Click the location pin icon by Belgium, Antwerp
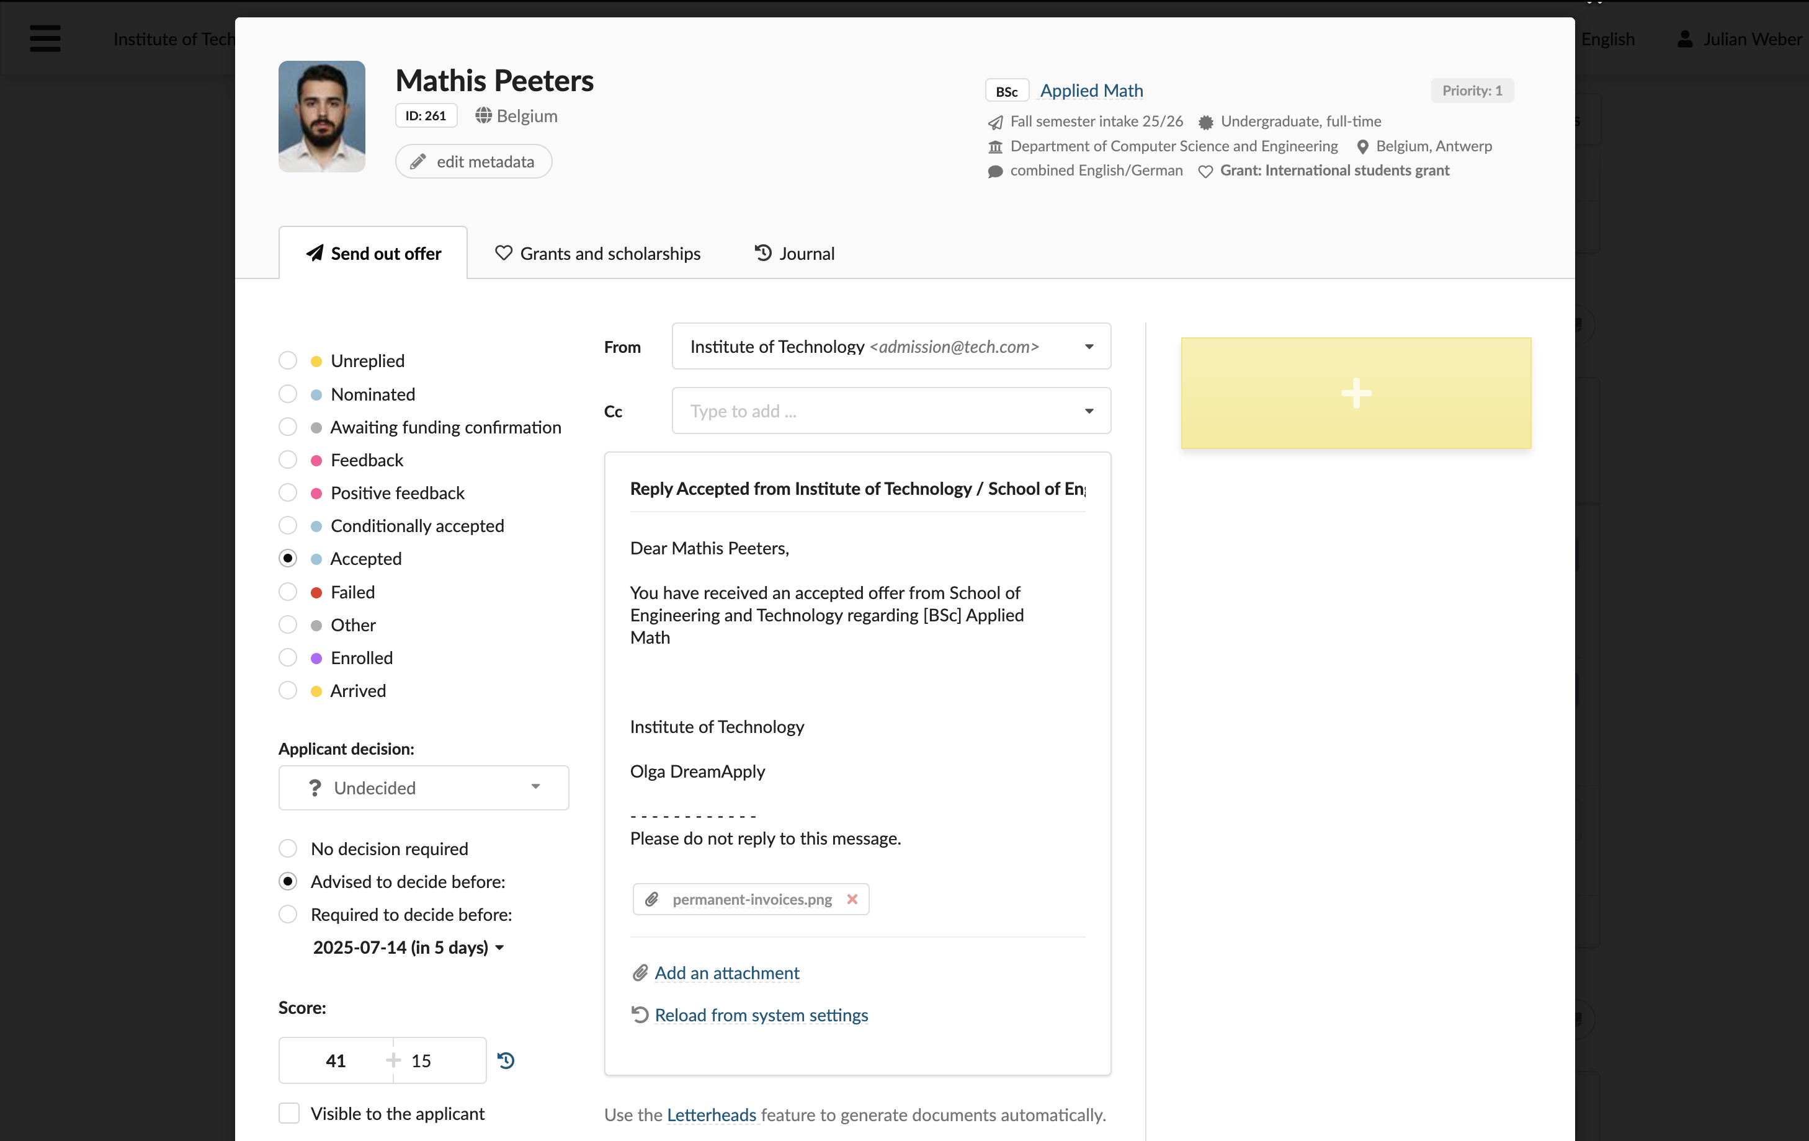The width and height of the screenshot is (1809, 1141). point(1362,146)
